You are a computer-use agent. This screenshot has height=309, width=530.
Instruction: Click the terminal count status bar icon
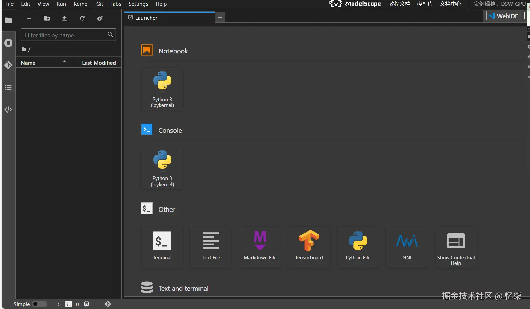[x=69, y=304]
